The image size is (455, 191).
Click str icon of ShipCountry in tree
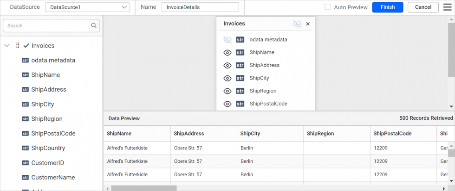(x=26, y=148)
